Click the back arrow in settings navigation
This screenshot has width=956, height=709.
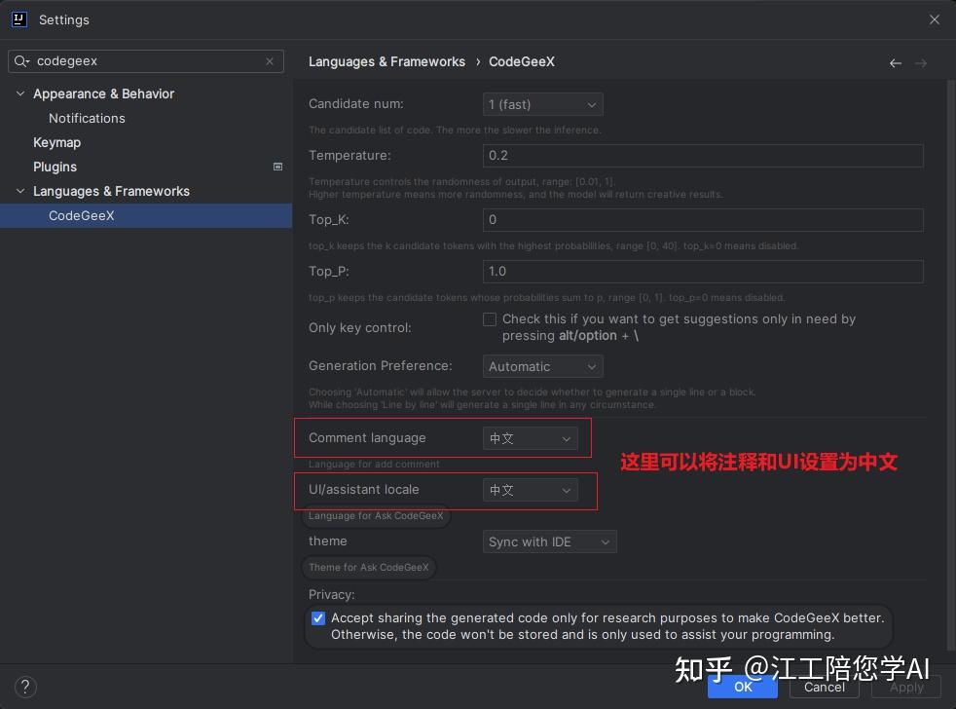click(896, 62)
